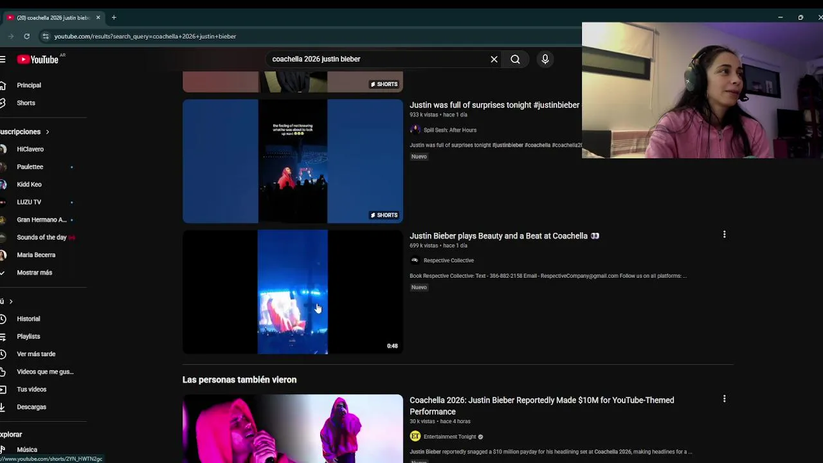Open Respective Collective channel name
823x463 pixels.
point(449,260)
